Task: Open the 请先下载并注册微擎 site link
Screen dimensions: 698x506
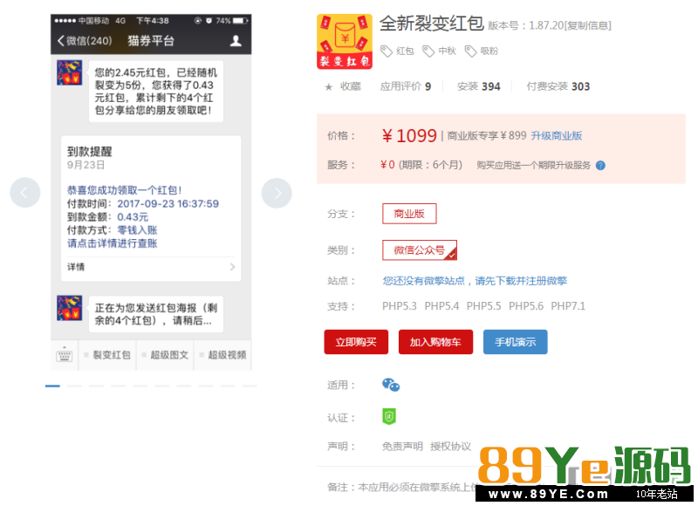Action: click(x=475, y=281)
